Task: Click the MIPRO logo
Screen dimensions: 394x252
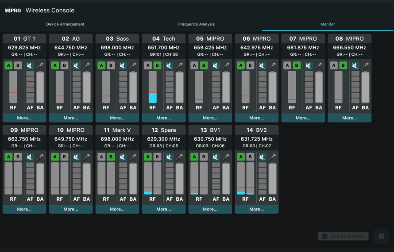Action: 13,10
